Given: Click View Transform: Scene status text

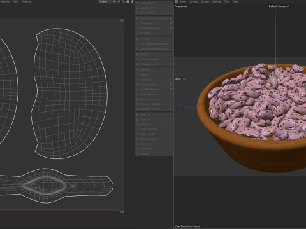Looking at the screenshot, I should pyautogui.click(x=187, y=226).
